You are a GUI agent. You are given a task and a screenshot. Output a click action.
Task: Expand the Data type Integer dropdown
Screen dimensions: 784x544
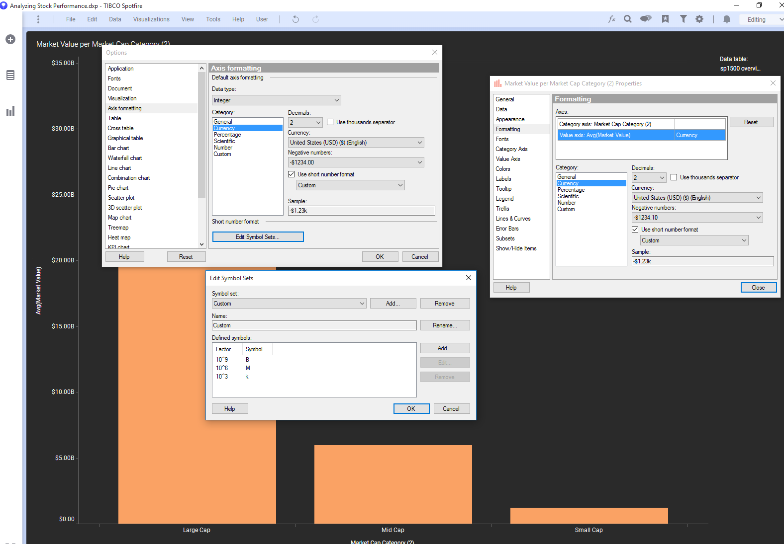[x=276, y=100]
